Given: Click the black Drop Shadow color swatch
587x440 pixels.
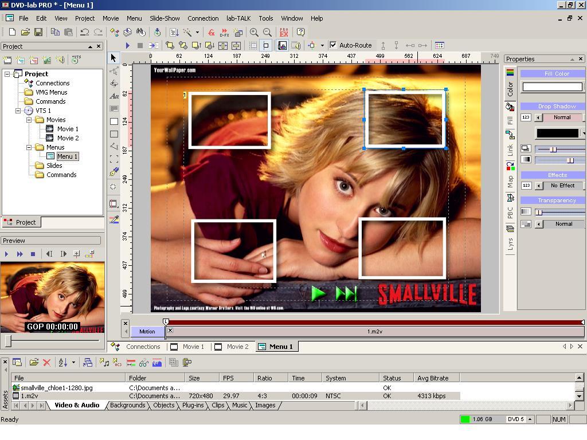Looking at the screenshot, I should pyautogui.click(x=557, y=133).
